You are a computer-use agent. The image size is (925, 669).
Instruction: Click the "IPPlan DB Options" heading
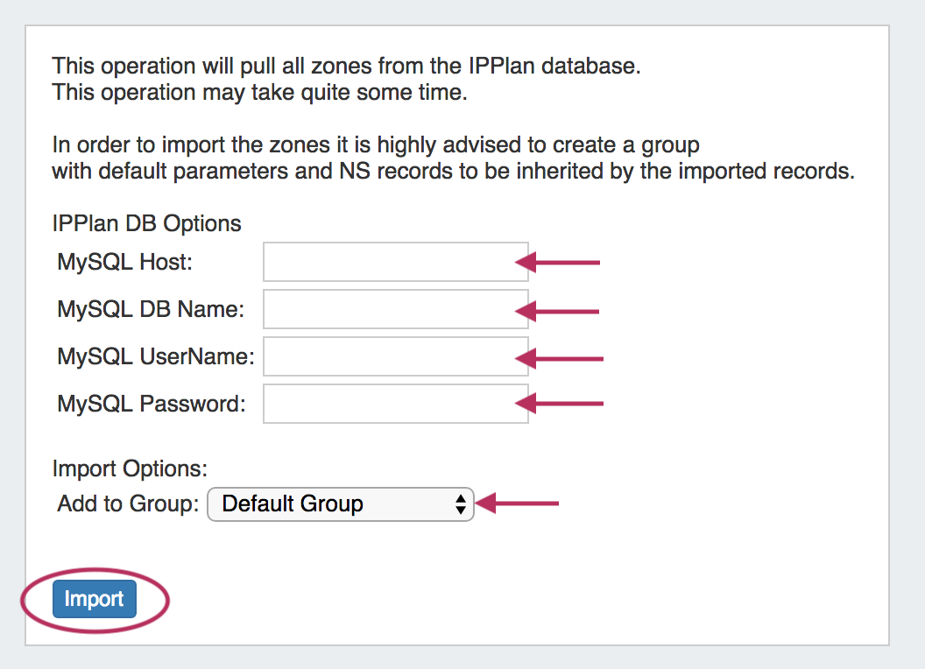pos(146,223)
